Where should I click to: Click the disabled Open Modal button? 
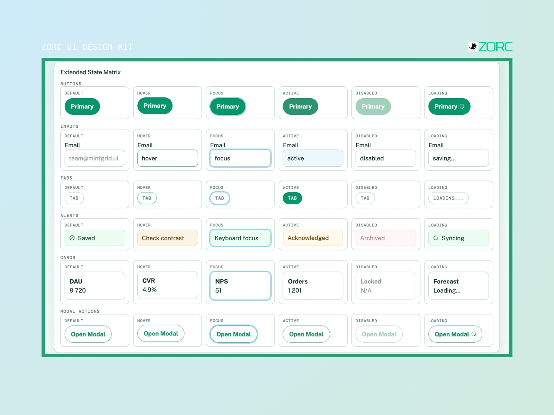tap(379, 334)
